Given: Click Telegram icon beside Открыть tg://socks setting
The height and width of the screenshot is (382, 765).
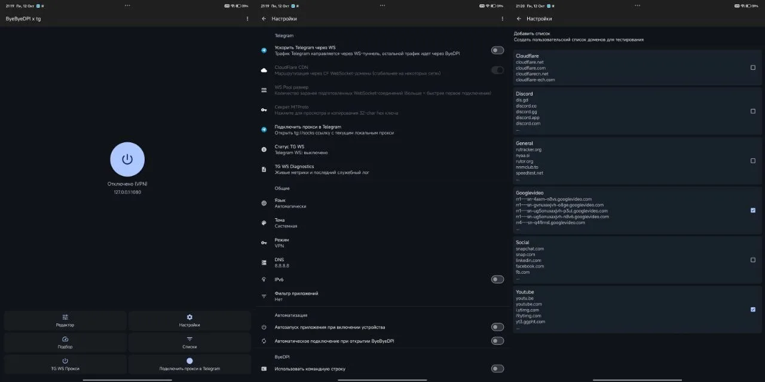Looking at the screenshot, I should pos(264,130).
